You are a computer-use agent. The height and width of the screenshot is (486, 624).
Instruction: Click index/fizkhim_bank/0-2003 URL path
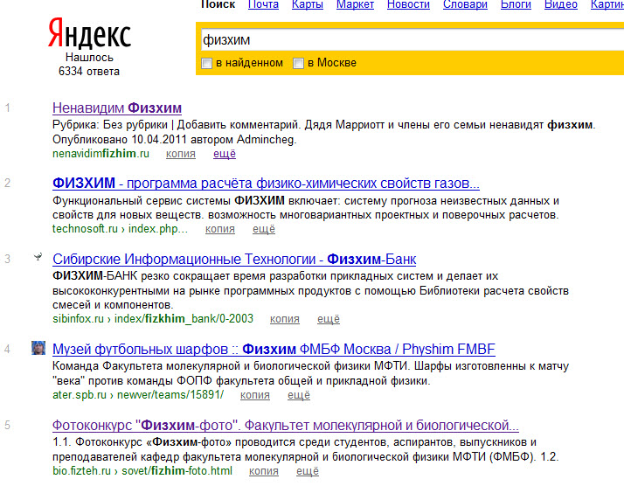pos(184,319)
